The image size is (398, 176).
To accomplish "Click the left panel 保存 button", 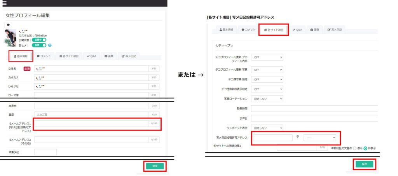I will pos(155,166).
